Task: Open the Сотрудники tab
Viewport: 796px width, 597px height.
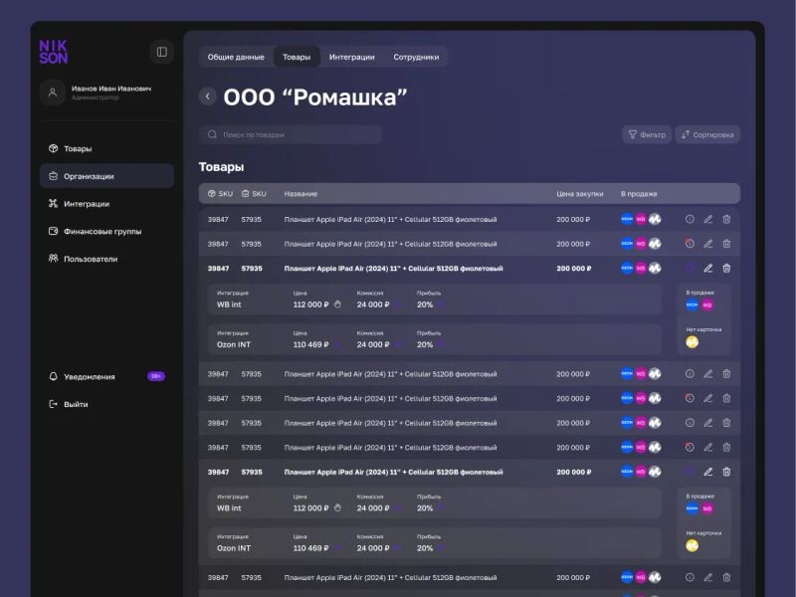Action: click(416, 57)
